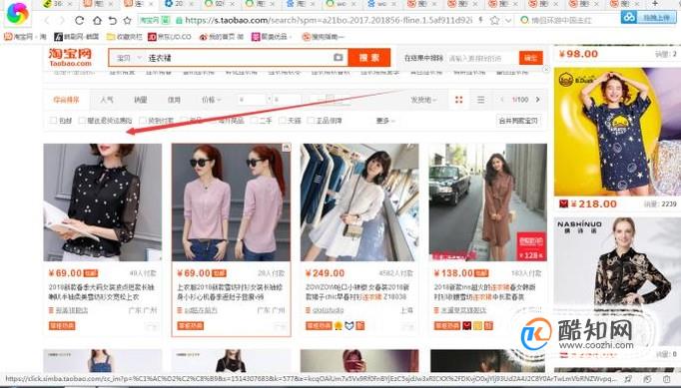
Task: Click the gold medal badge under ¥249.00 item
Action: [339, 325]
